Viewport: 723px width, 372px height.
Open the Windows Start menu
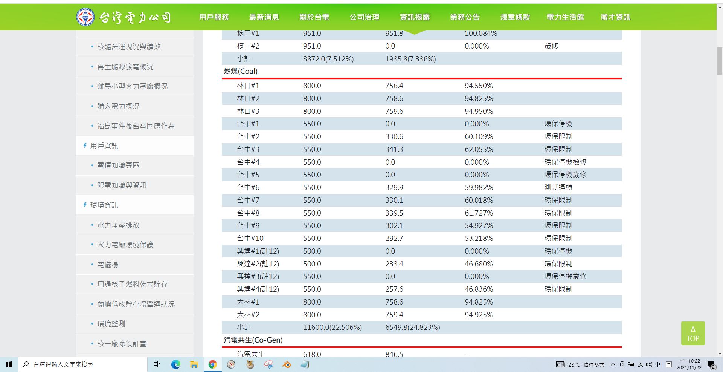(9, 364)
